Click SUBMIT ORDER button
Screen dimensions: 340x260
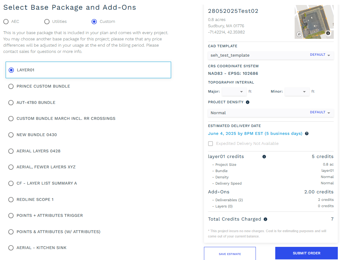coord(307,253)
